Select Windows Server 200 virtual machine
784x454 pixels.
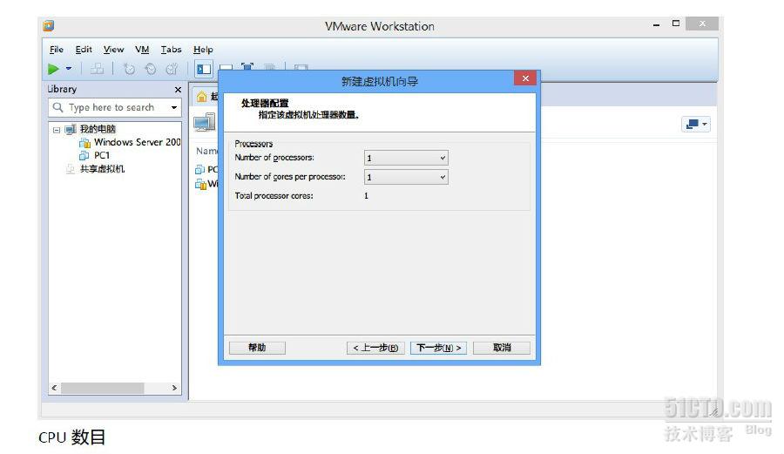(137, 143)
